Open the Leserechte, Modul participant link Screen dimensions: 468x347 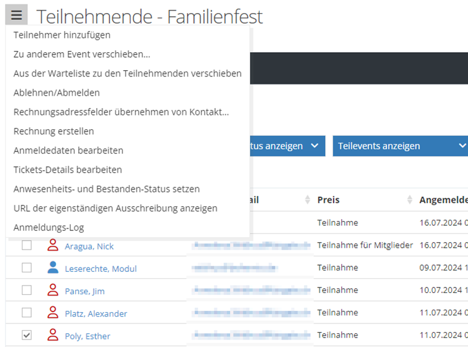[x=101, y=268]
